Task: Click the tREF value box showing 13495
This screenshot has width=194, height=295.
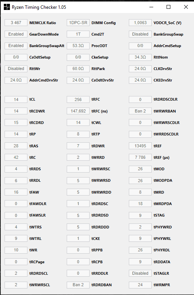Action: pos(140,146)
